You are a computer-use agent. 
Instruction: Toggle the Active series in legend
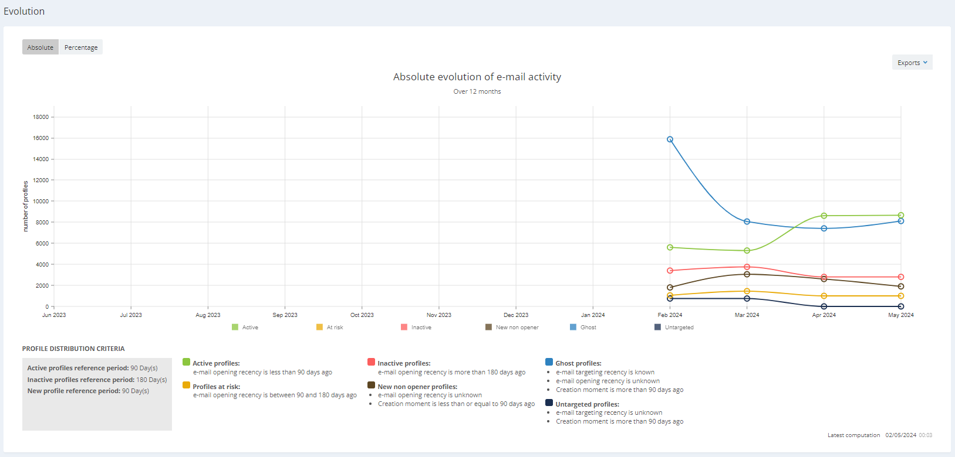245,328
